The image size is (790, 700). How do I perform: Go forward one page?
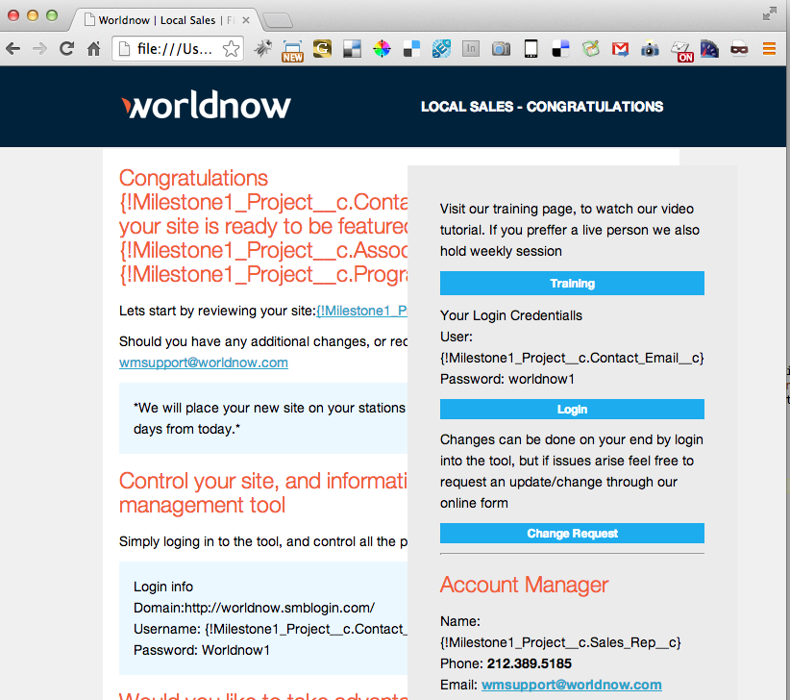pyautogui.click(x=39, y=49)
